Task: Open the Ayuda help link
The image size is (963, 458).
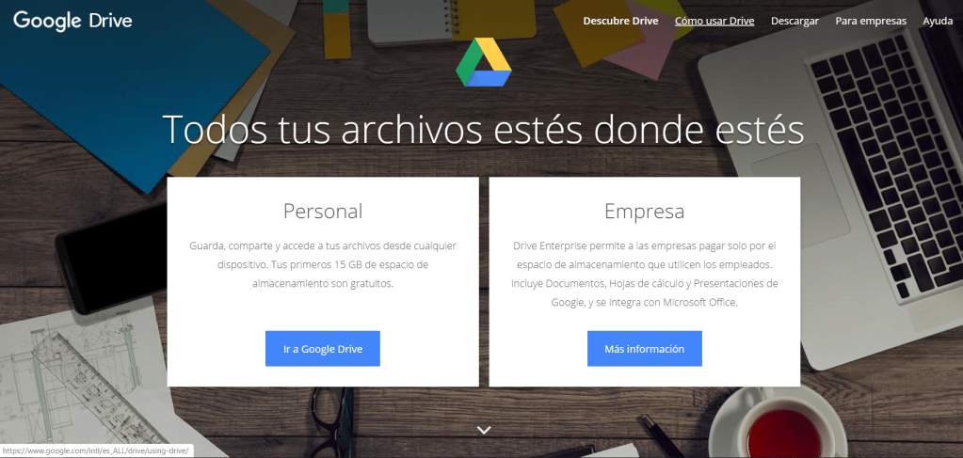Action: [938, 21]
